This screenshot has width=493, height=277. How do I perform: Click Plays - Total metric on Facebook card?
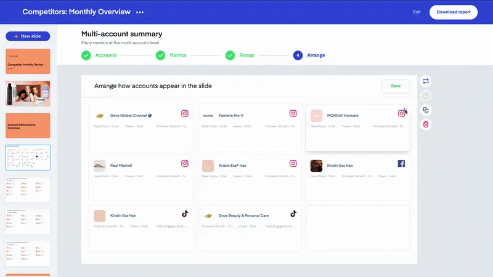click(386, 176)
